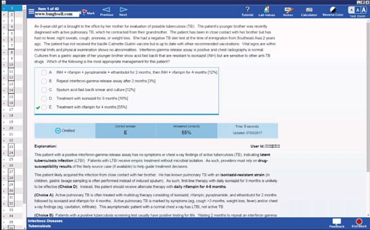
Task: Open the Notes tool
Action: (288, 12)
